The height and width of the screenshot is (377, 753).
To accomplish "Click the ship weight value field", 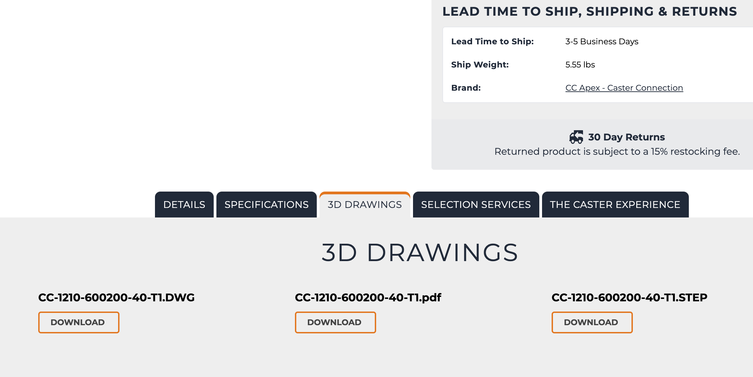I will (x=580, y=64).
